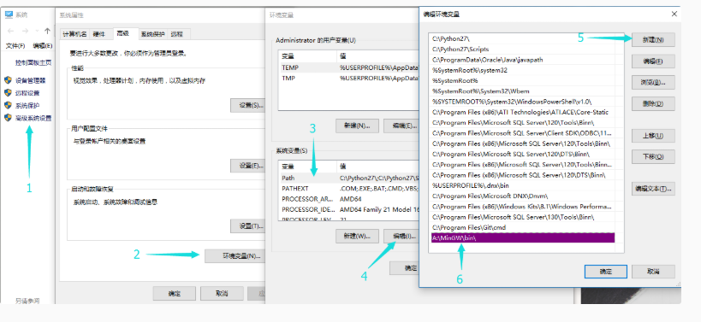Click 确定 in Environment Variables dialog

[404, 268]
